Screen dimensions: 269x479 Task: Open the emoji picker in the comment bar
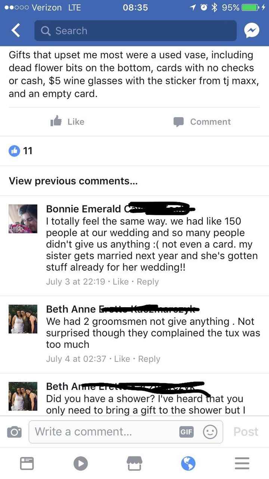(x=210, y=431)
